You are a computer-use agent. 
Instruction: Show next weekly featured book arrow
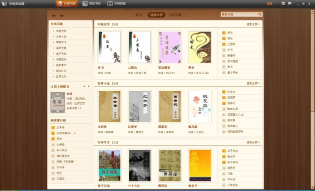(89, 86)
